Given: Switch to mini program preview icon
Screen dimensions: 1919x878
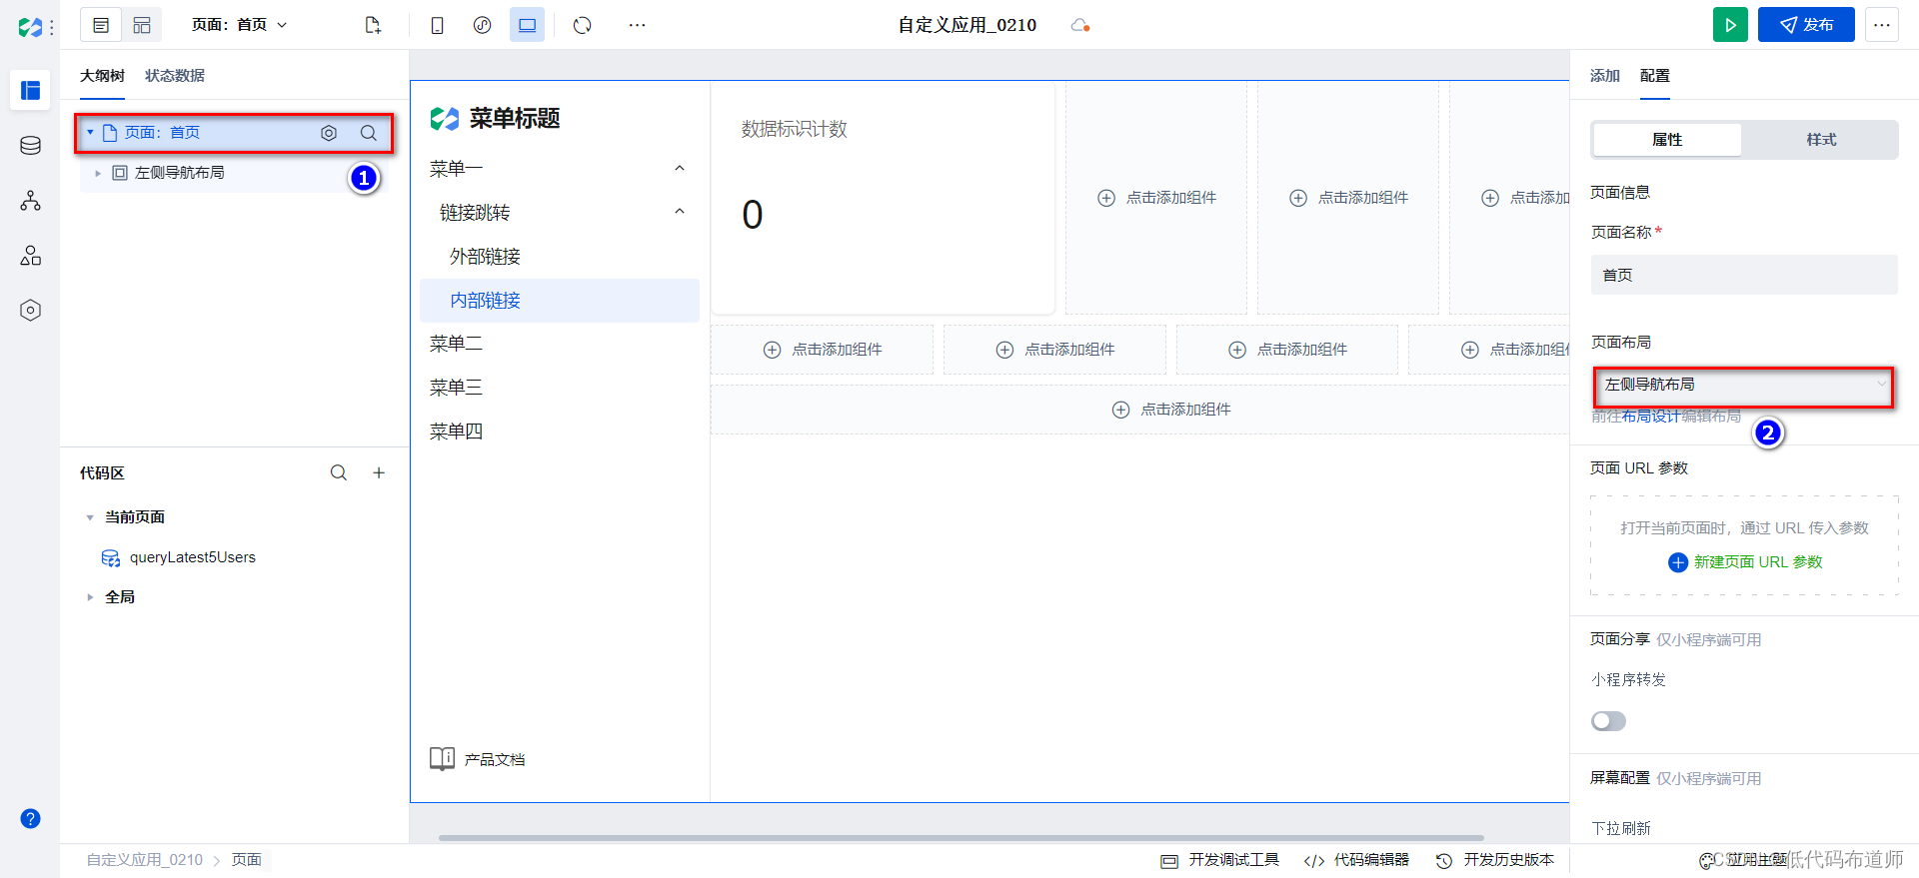Looking at the screenshot, I should (482, 25).
